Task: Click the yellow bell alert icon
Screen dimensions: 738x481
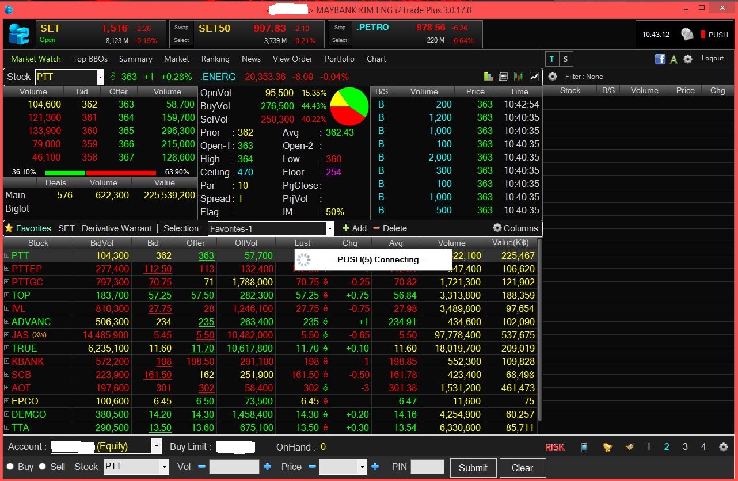Action: click(x=607, y=447)
